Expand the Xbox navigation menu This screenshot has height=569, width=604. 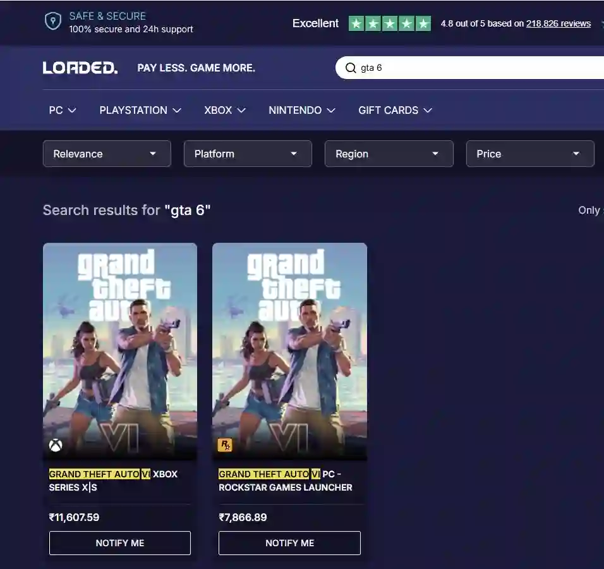pos(225,110)
